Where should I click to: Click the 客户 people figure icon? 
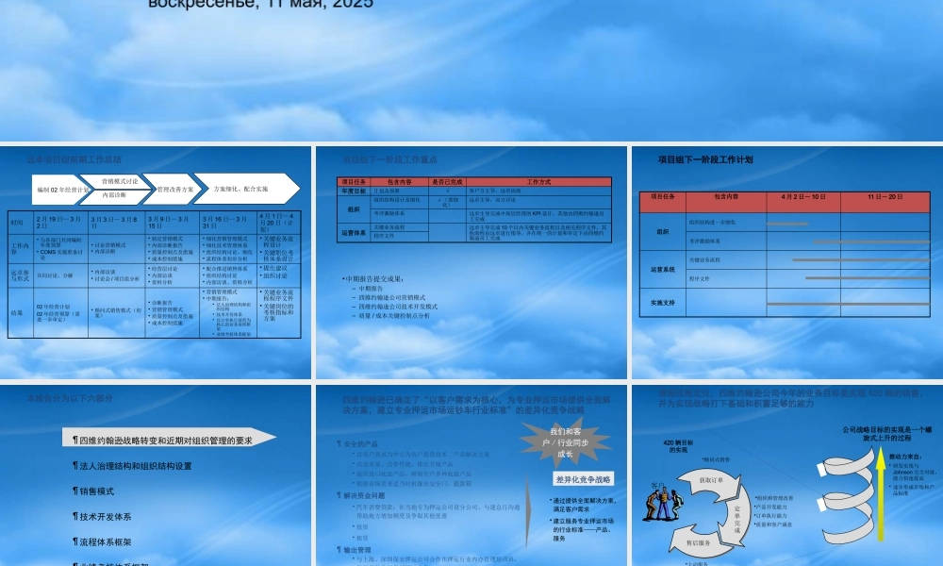663,504
